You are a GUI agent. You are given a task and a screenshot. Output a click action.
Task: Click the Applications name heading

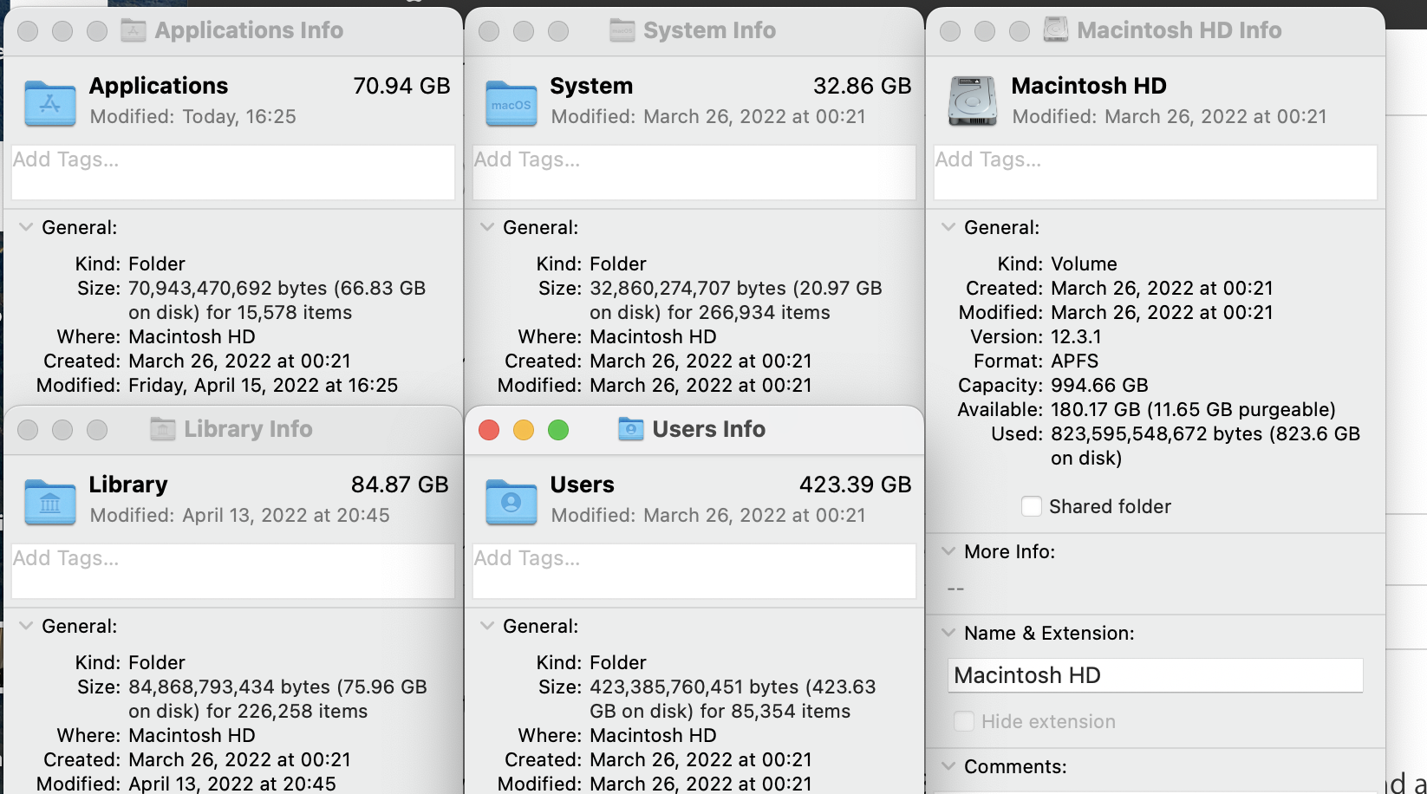click(x=159, y=86)
